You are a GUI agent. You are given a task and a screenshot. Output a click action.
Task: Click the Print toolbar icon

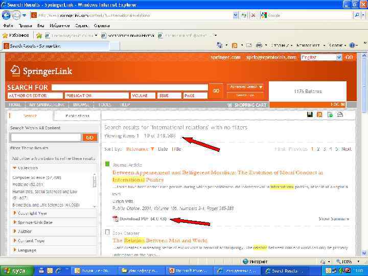click(259, 45)
